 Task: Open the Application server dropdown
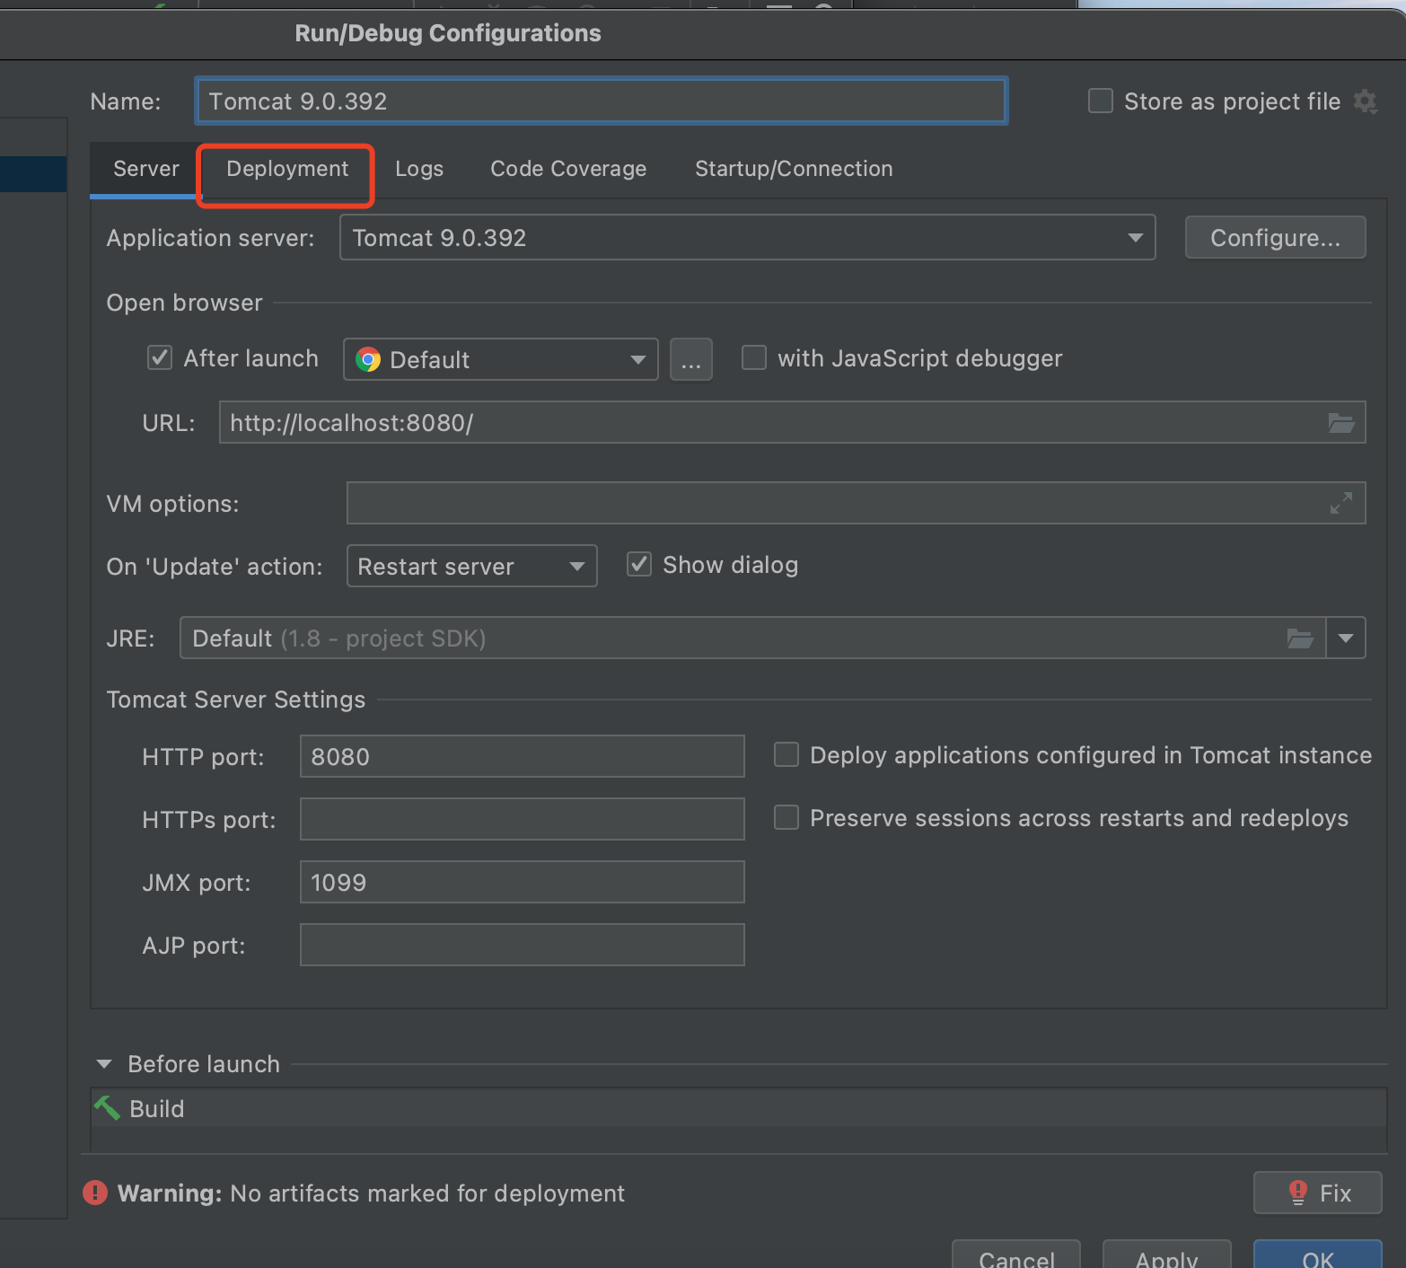coord(747,237)
